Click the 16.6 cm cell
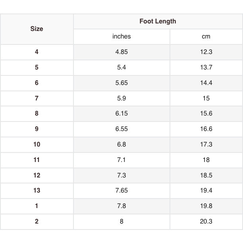 pos(206,129)
